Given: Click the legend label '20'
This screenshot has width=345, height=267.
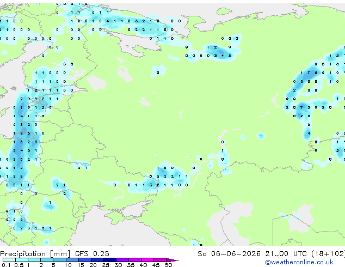Looking at the screenshot, I should 93,265.
